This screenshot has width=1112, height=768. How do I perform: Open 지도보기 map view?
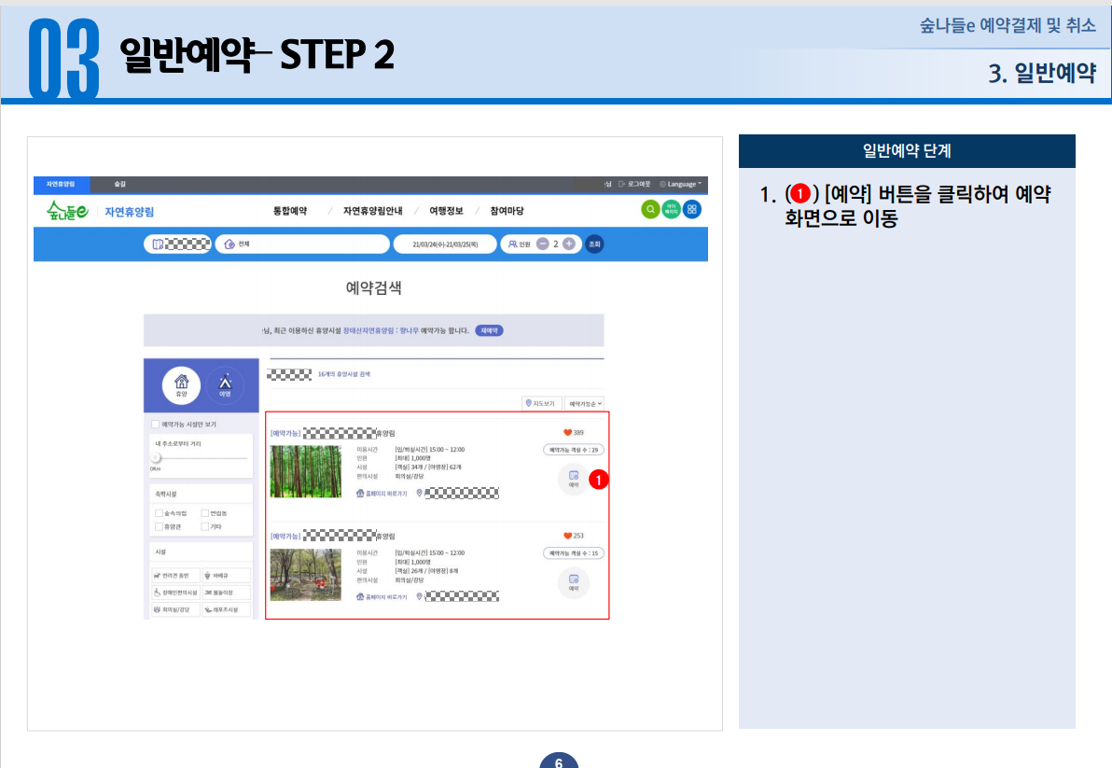[541, 403]
